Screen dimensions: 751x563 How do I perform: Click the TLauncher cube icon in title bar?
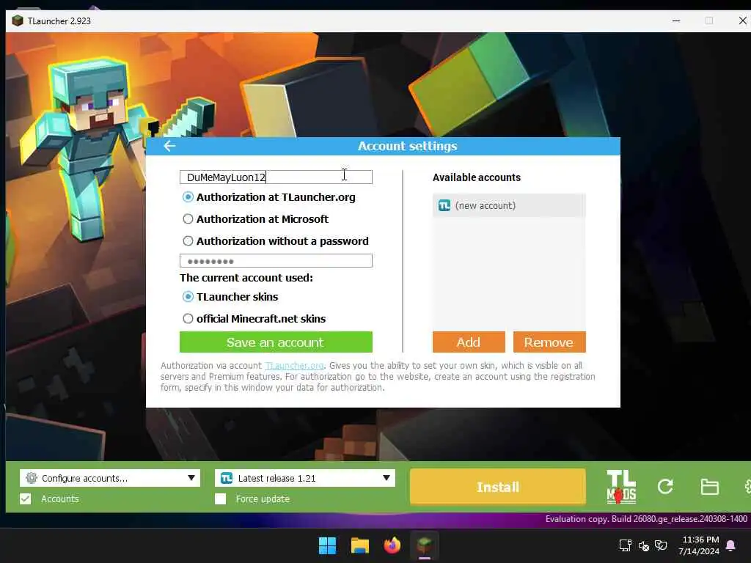coord(18,21)
